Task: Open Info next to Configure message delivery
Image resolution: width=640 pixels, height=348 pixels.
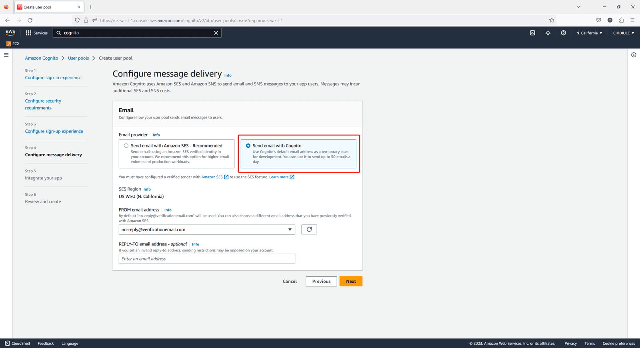Action: tap(228, 75)
